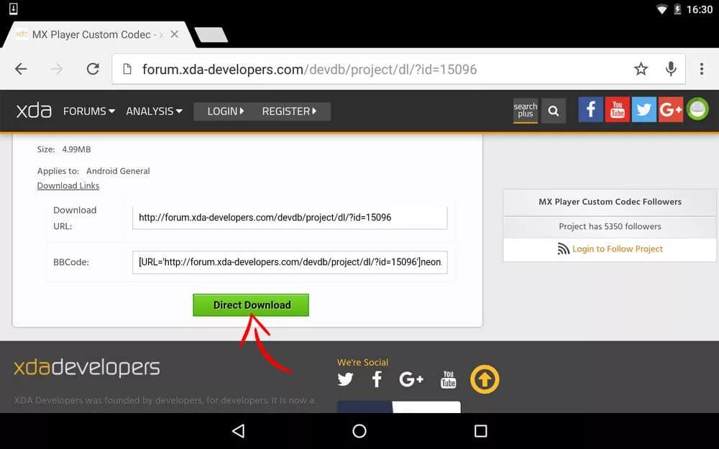Select the Download URL field
Viewport: 719px width, 449px height.
[290, 217]
